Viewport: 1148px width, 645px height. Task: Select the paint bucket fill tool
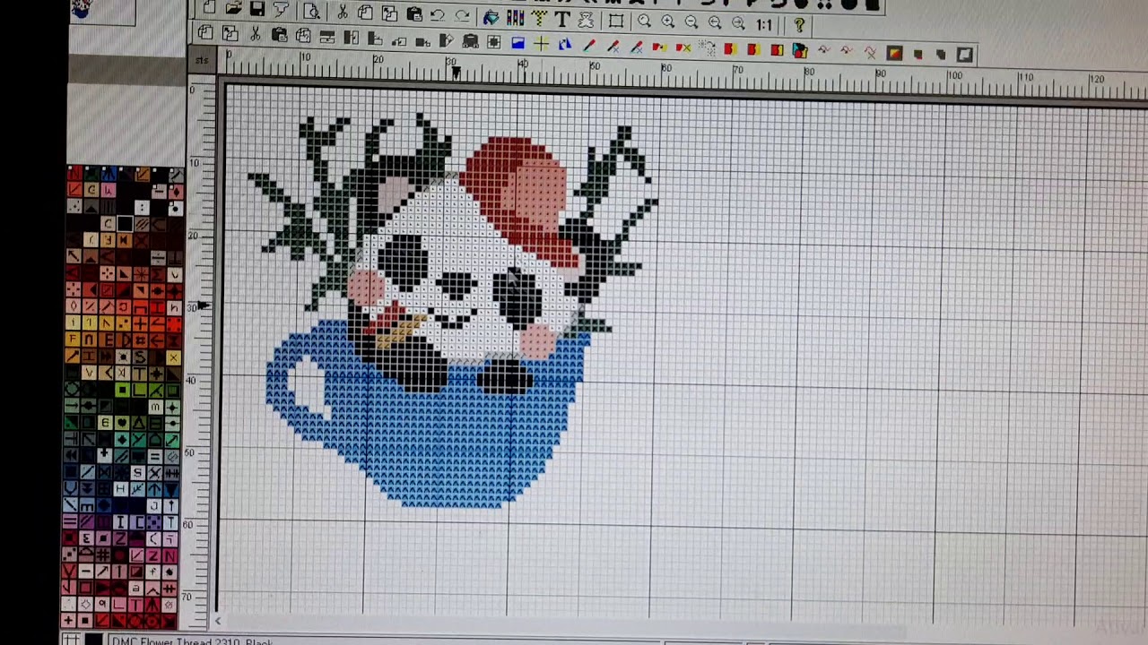pos(491,17)
